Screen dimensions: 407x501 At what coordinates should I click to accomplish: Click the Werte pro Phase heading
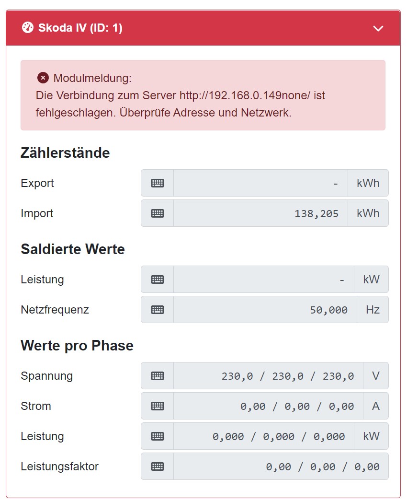(77, 346)
